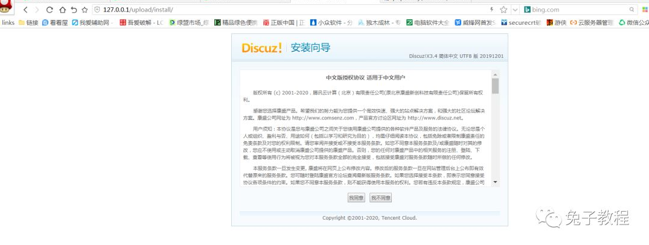This screenshot has height=245, width=649.
Task: Open the 链接 bookmark folder
Action: (28, 23)
